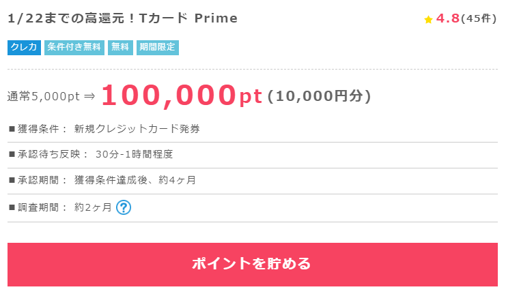506x296 pixels.
Task: Click the (10,000円分) yen value text
Action: point(320,96)
